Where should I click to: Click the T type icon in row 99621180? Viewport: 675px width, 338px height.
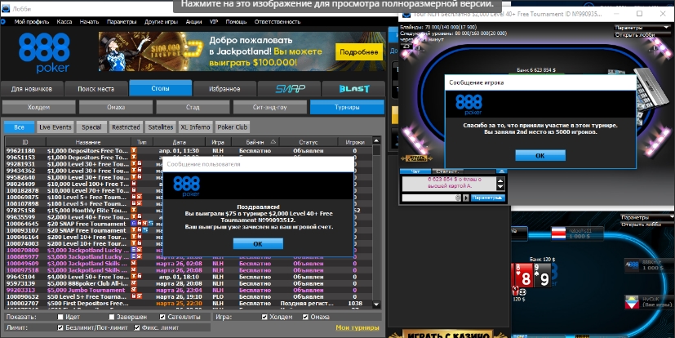134,151
